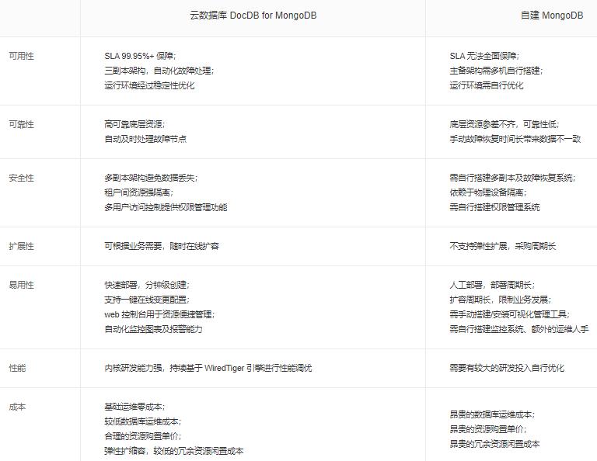Select the line 需要有较大的研发投入自行优化

[x=507, y=369]
